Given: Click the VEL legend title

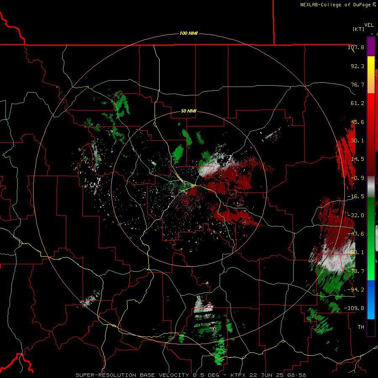Looking at the screenshot, I should pos(369,25).
